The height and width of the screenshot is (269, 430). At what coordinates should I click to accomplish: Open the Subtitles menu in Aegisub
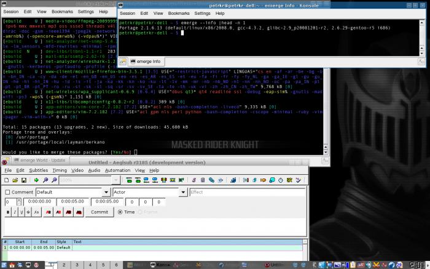click(x=38, y=170)
